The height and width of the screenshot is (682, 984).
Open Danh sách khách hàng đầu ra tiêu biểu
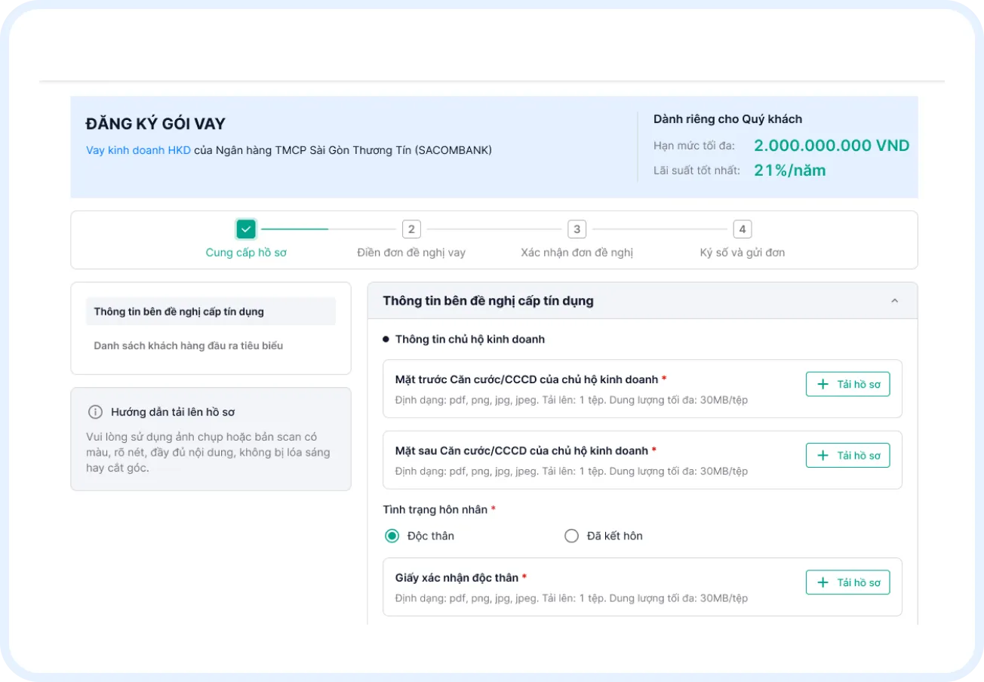(188, 346)
